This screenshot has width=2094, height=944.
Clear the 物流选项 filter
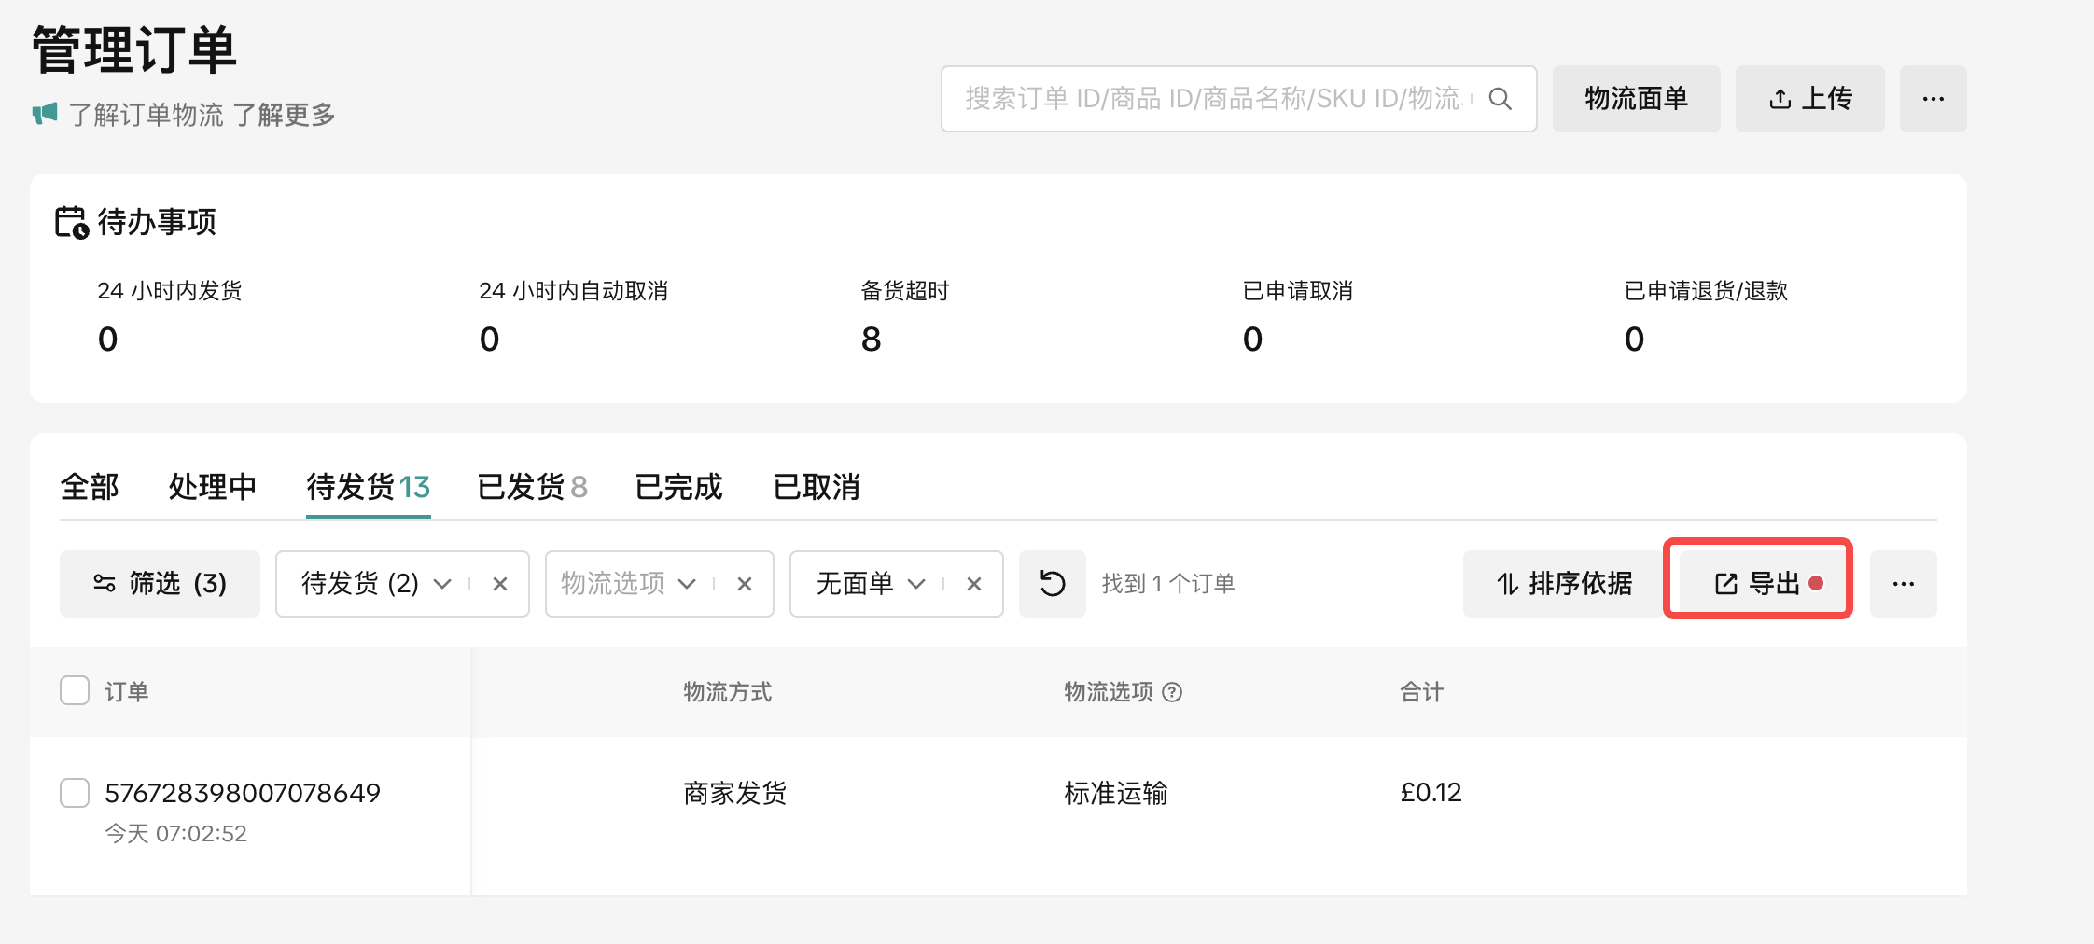pyautogui.click(x=745, y=584)
